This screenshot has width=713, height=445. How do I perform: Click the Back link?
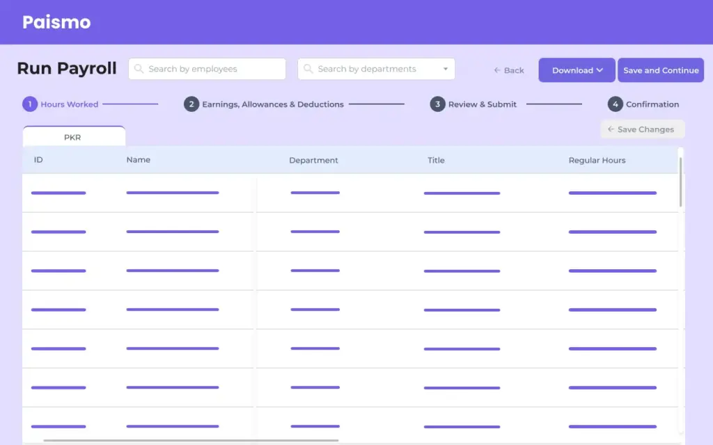coord(508,70)
